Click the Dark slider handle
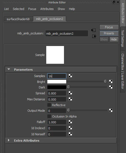 pos(69,87)
